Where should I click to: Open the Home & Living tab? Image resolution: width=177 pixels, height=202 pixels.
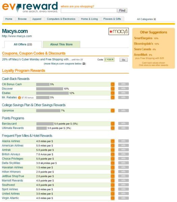(x=89, y=19)
